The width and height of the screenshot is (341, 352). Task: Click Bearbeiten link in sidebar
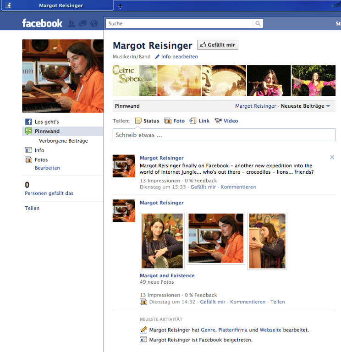[x=47, y=168]
